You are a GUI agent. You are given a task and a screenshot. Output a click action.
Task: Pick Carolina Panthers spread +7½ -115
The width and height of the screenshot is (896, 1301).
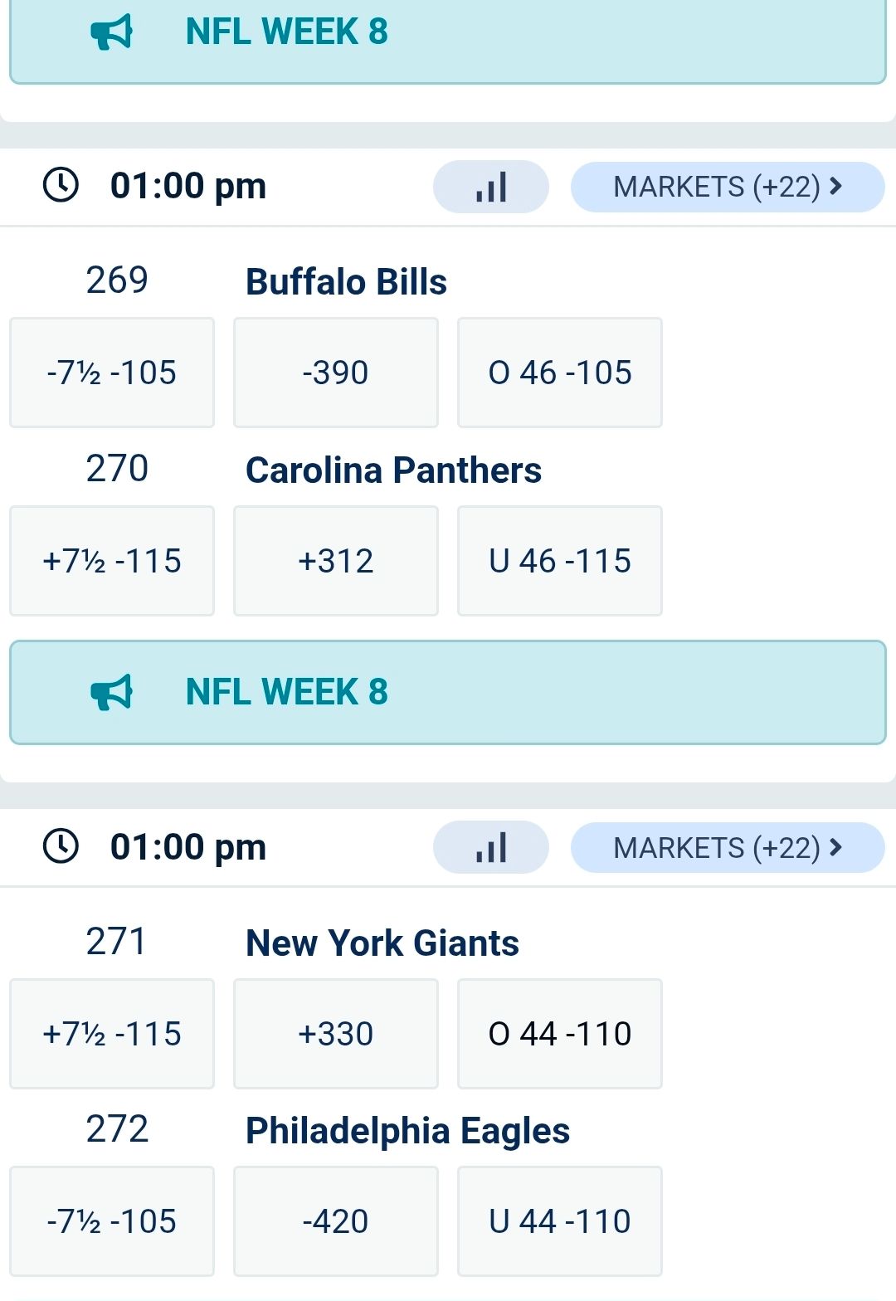tap(112, 561)
